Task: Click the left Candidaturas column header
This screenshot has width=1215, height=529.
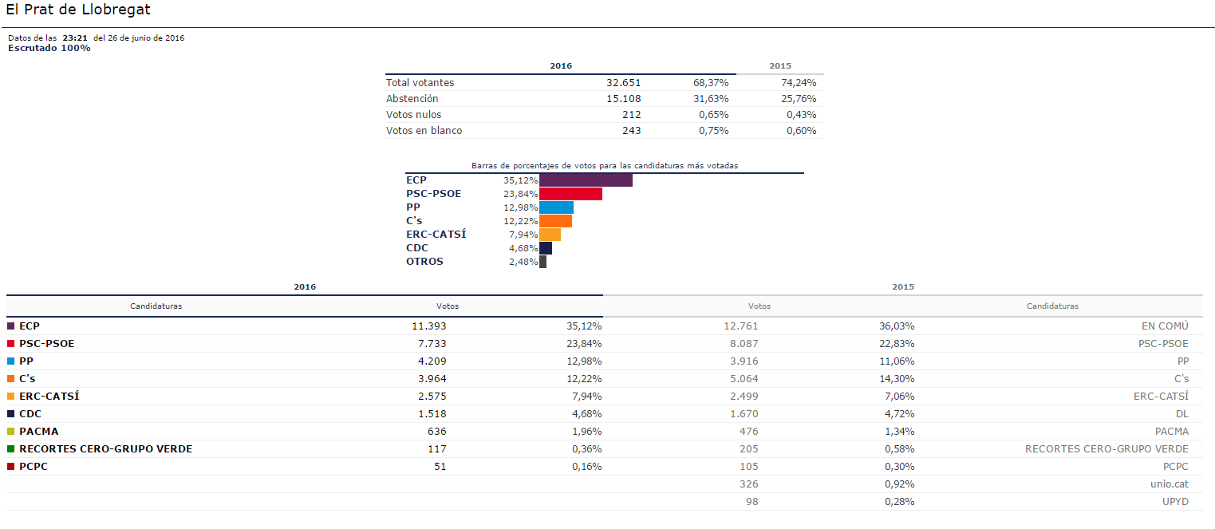Action: coord(156,306)
